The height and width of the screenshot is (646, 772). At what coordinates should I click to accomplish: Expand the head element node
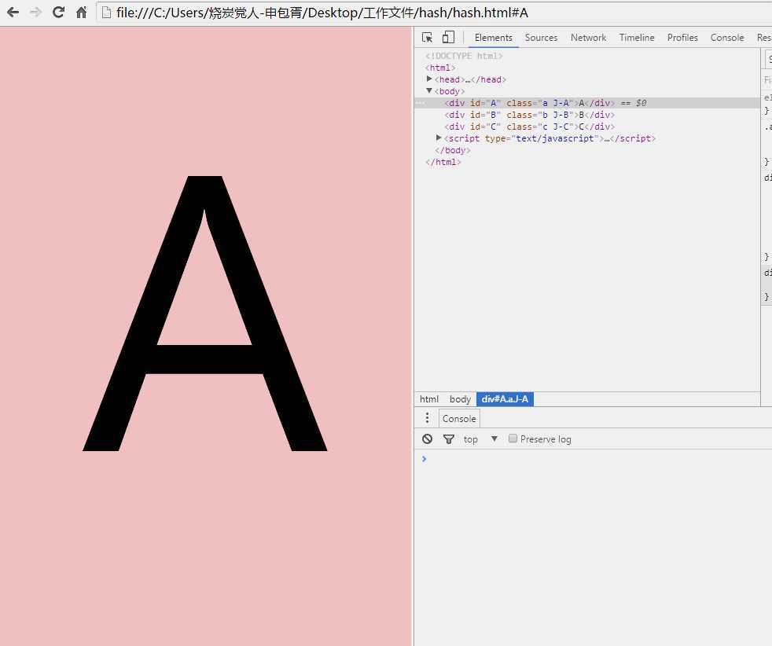tap(429, 79)
